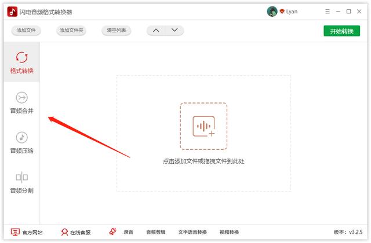Open the 音频分割 sidebar tab
Screen dimensions: 371x243
(22, 182)
